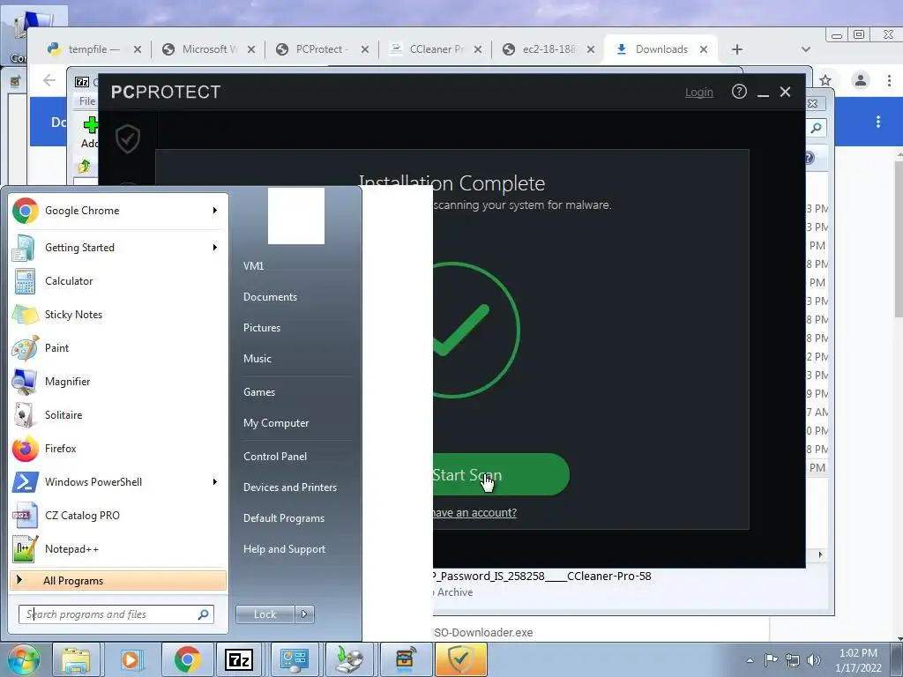Click the have an account link

[x=475, y=513]
